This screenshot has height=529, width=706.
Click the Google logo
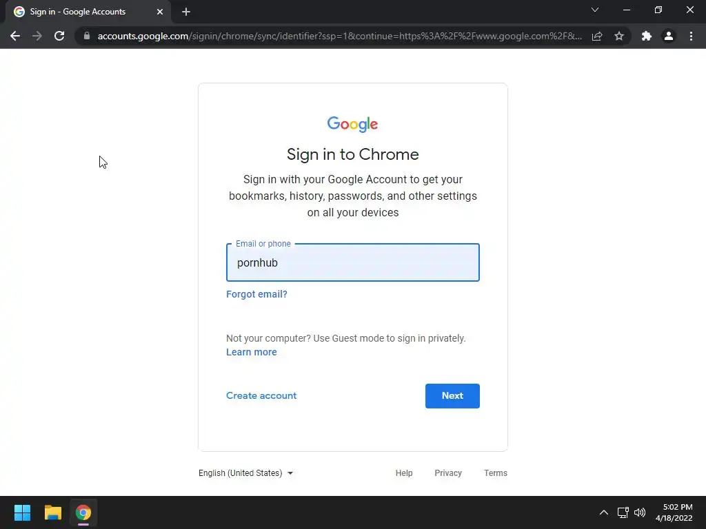coord(352,124)
